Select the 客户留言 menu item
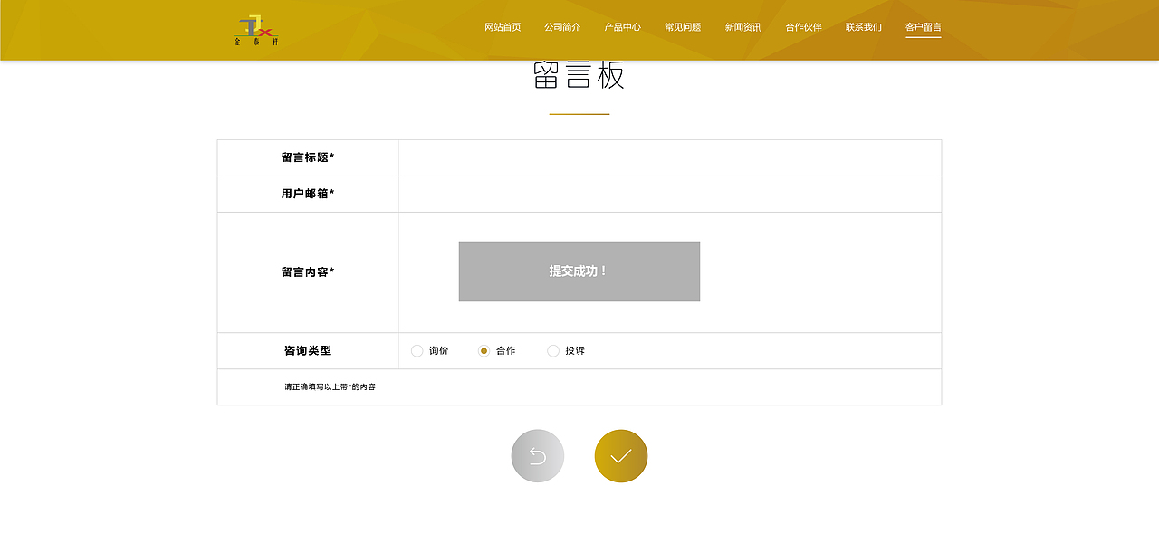1159x543 pixels. pyautogui.click(x=924, y=27)
